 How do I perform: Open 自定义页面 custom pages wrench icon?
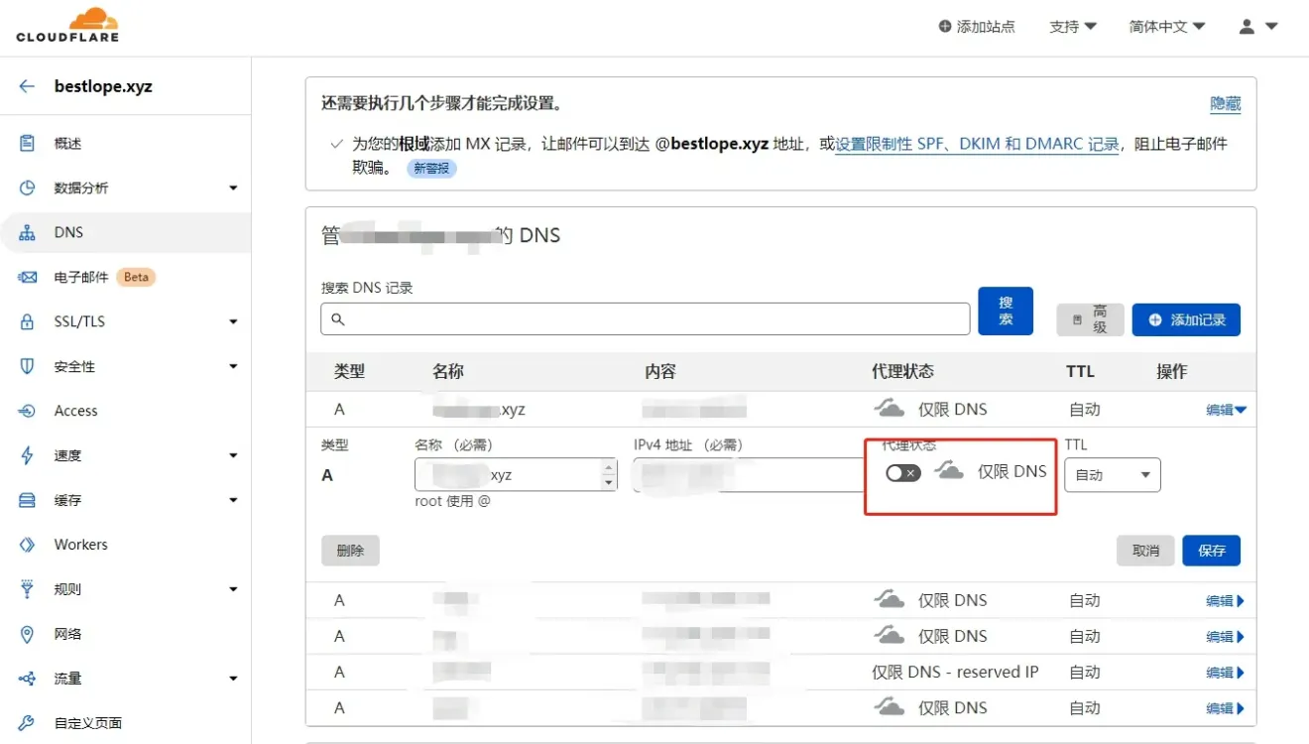tap(28, 723)
